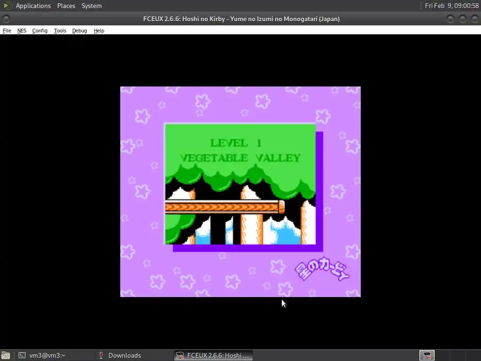
Task: Click the Applications logo icon in top panel
Action: tap(8, 6)
